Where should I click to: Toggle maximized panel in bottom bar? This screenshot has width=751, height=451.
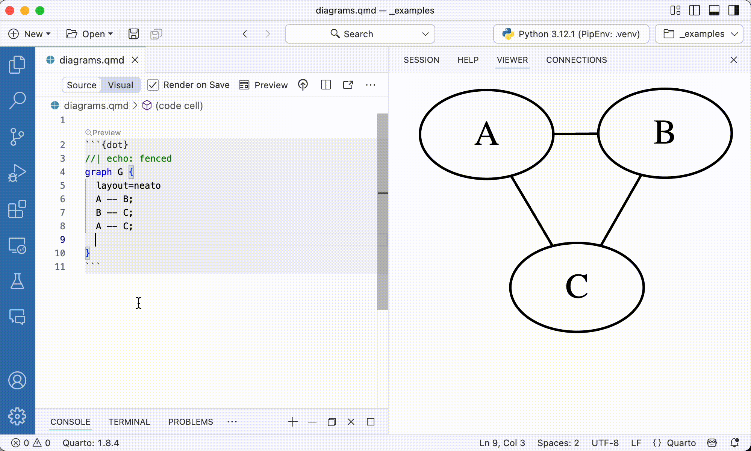[x=371, y=422]
